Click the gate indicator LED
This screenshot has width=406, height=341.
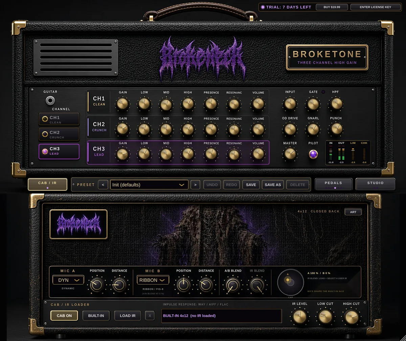coord(323,92)
